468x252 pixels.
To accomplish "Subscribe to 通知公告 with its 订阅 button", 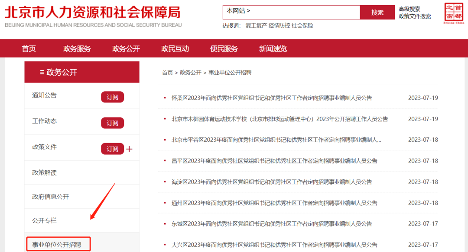I will (113, 97).
